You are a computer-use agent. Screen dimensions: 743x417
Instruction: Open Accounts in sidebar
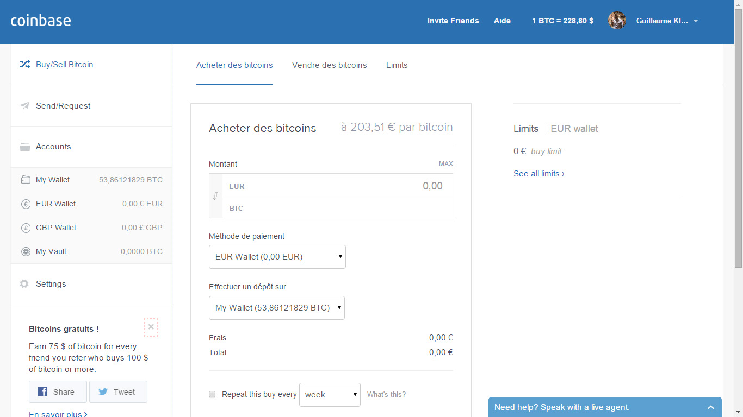[x=91, y=147]
